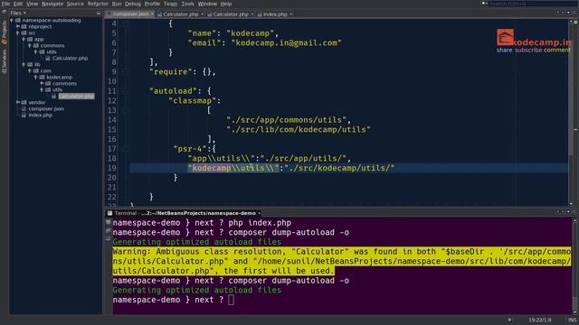Viewport: 579px width, 325px height.
Task: Toggle code fold at line 9
Action: point(126,72)
